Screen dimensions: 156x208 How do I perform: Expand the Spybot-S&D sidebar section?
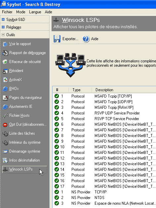click(x=3, y=20)
